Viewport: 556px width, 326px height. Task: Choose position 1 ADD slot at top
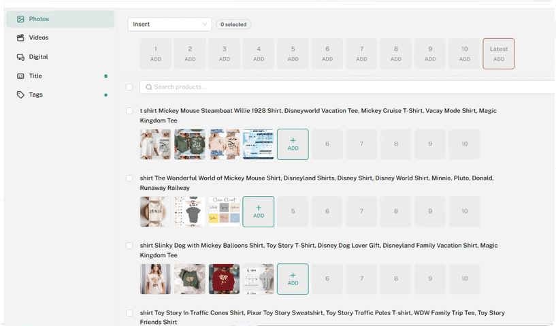pos(156,54)
